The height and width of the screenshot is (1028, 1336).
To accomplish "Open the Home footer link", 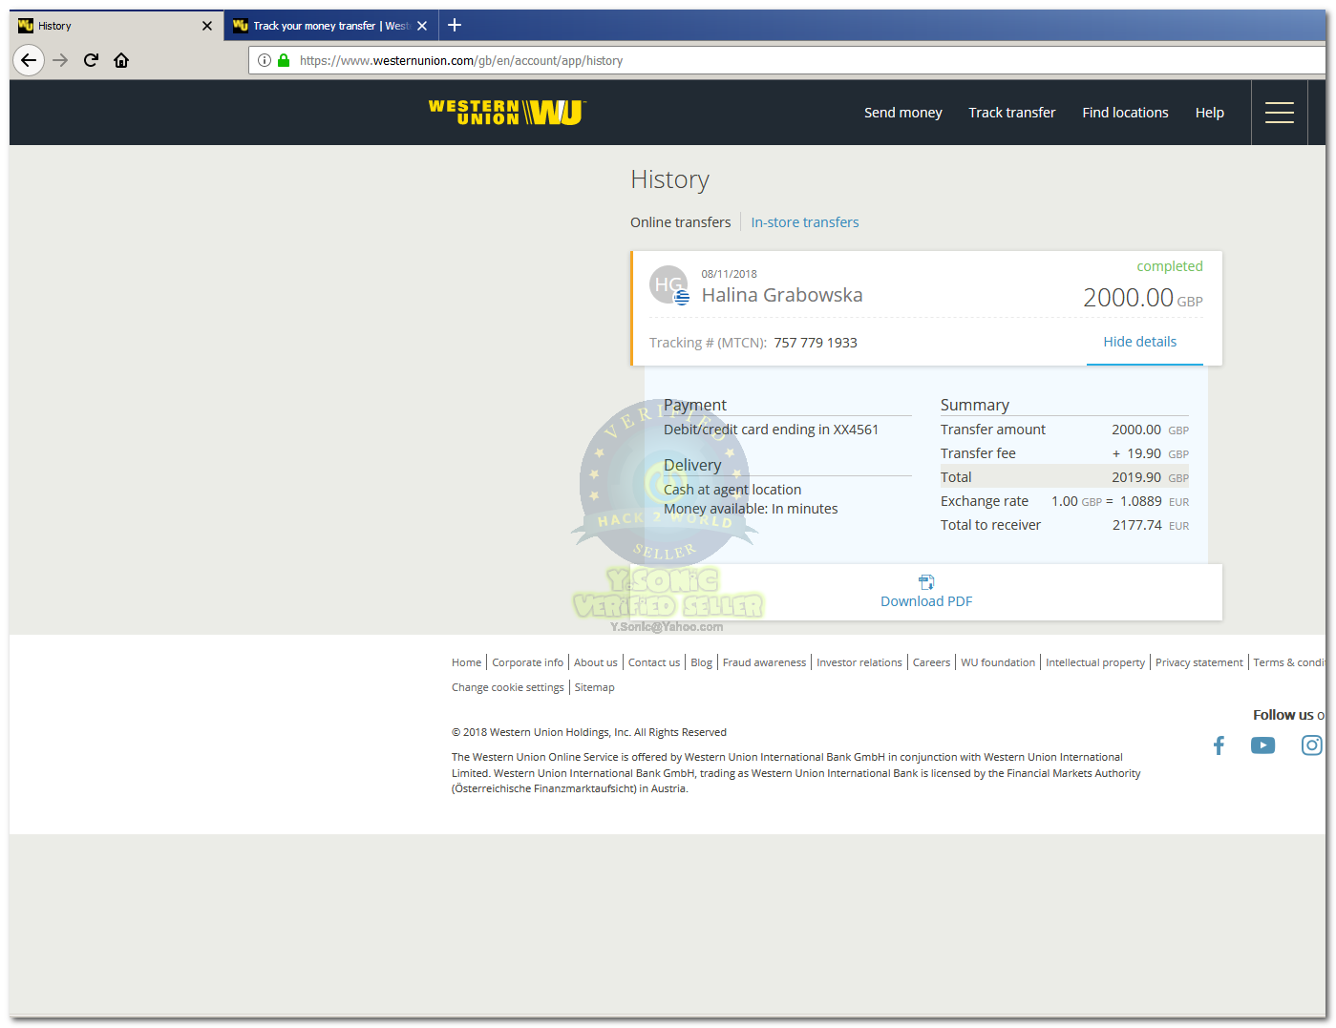I will [466, 662].
